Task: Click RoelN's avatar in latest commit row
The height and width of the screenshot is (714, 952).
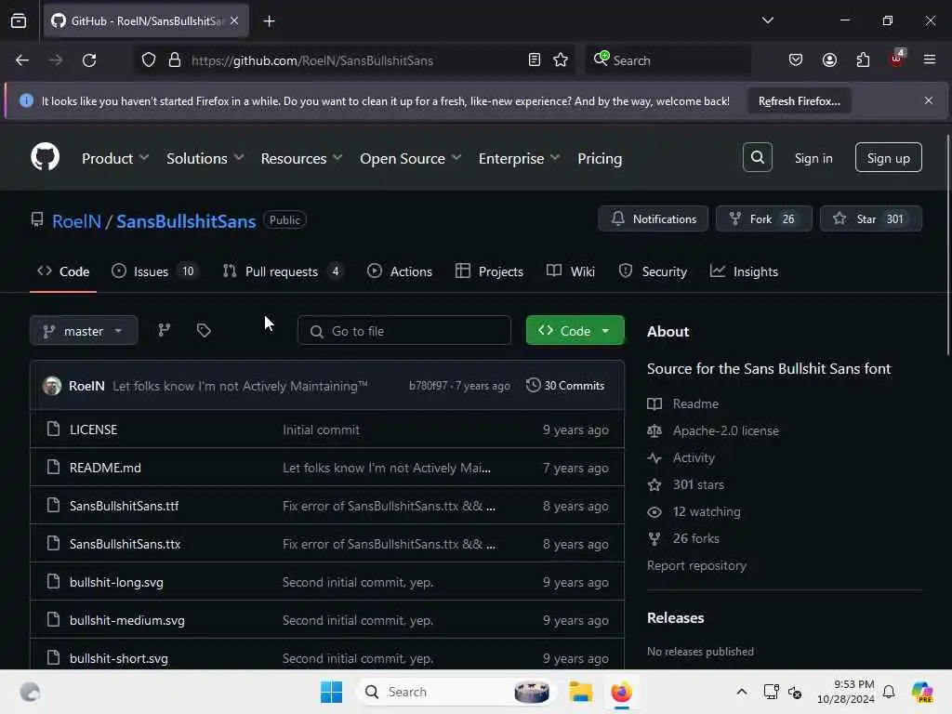Action: [52, 386]
